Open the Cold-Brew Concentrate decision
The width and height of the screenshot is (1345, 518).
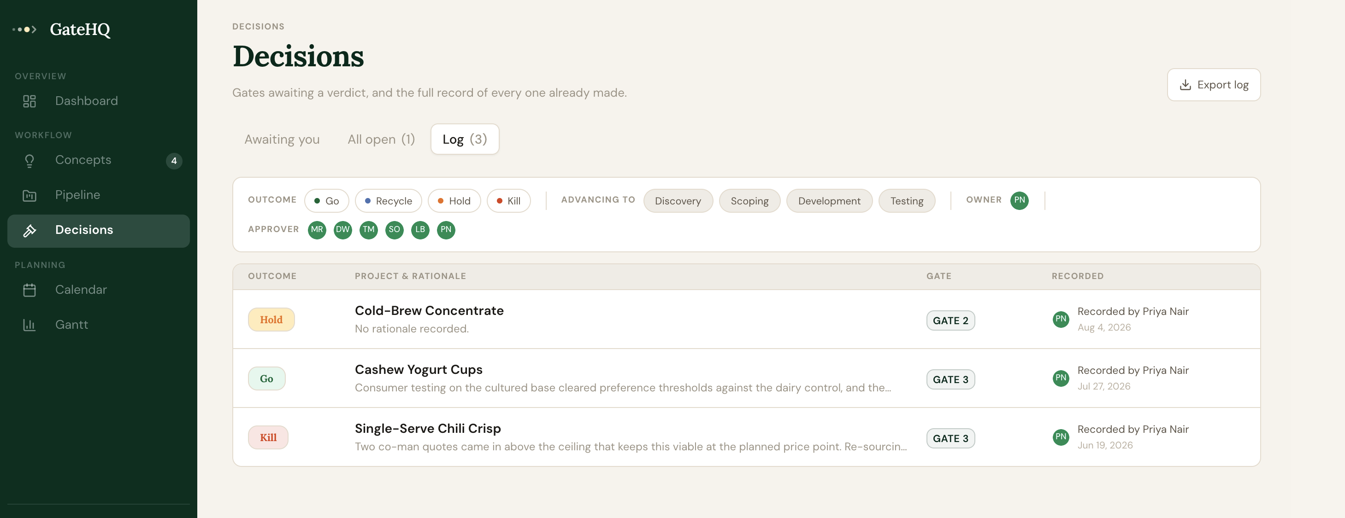click(x=746, y=319)
